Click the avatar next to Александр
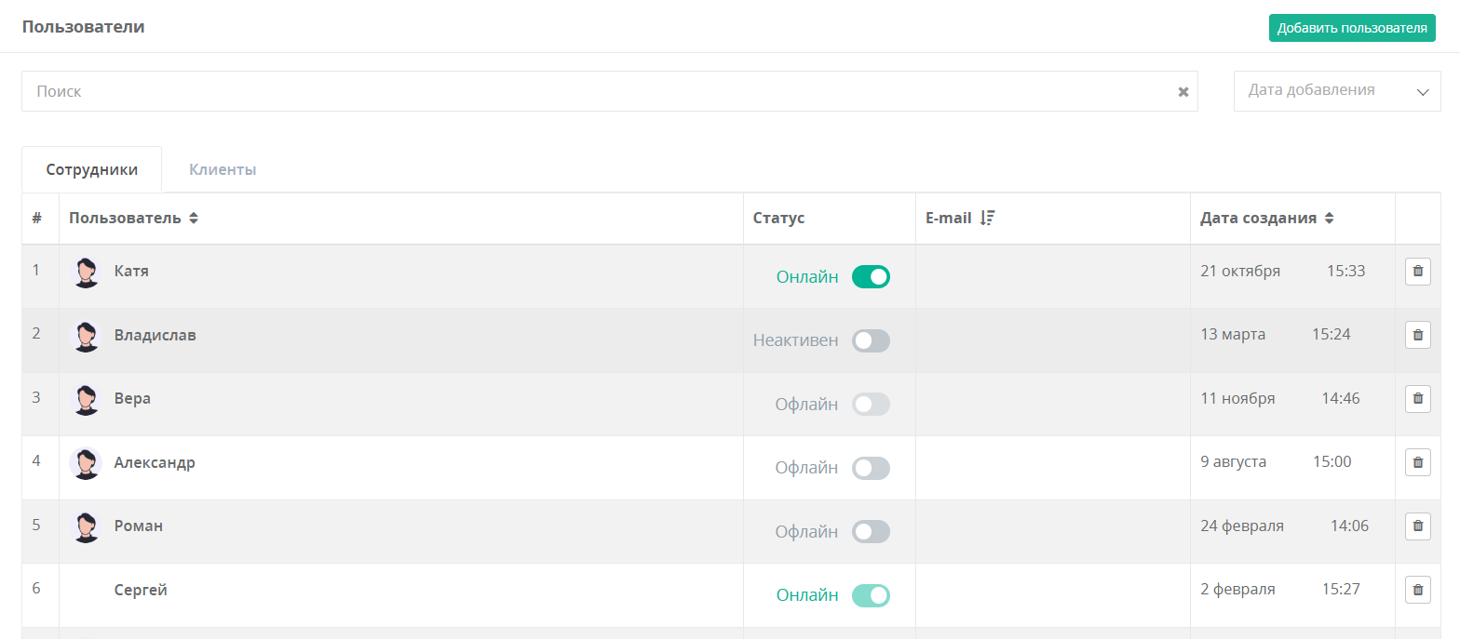Viewport: 1460px width, 639px height. coord(86,463)
